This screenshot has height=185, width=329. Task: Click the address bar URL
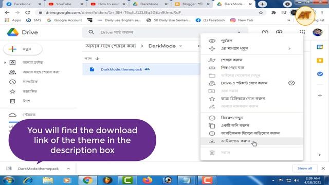[114, 12]
